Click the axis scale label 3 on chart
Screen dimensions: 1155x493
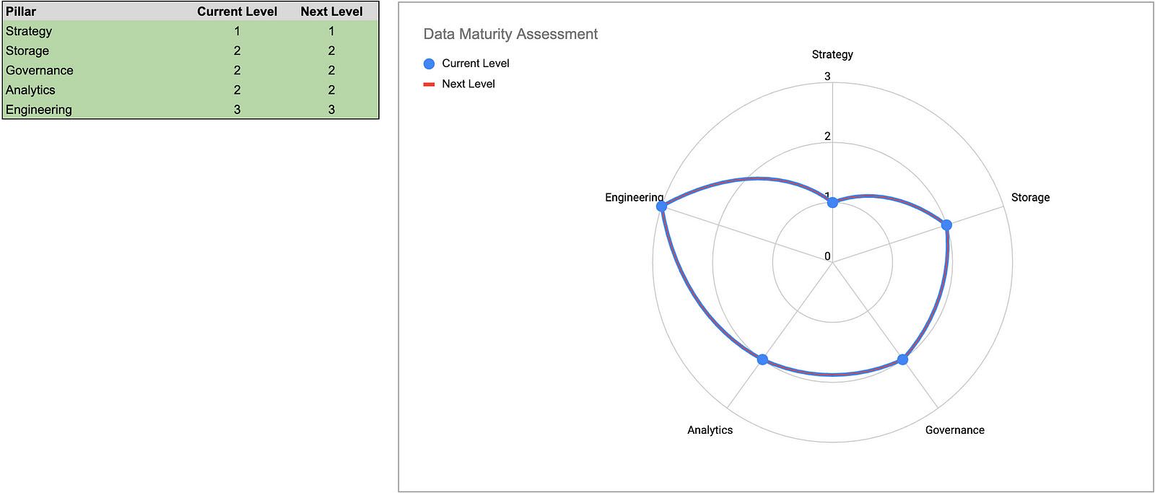(x=827, y=77)
